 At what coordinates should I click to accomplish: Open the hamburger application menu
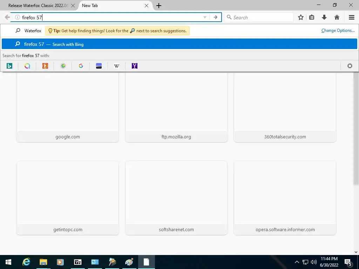(x=351, y=17)
